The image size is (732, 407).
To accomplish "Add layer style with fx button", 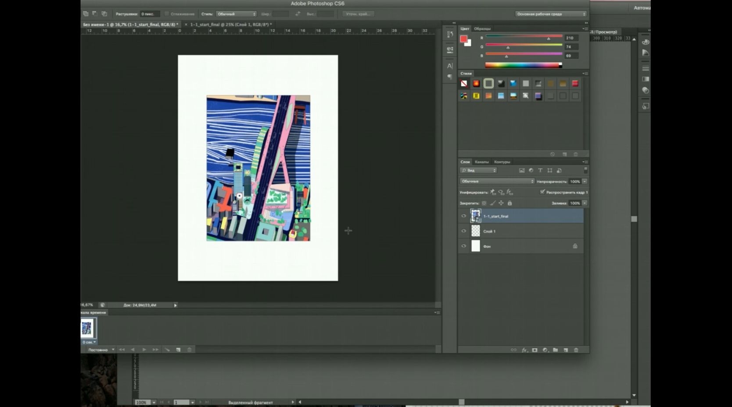I will [524, 350].
